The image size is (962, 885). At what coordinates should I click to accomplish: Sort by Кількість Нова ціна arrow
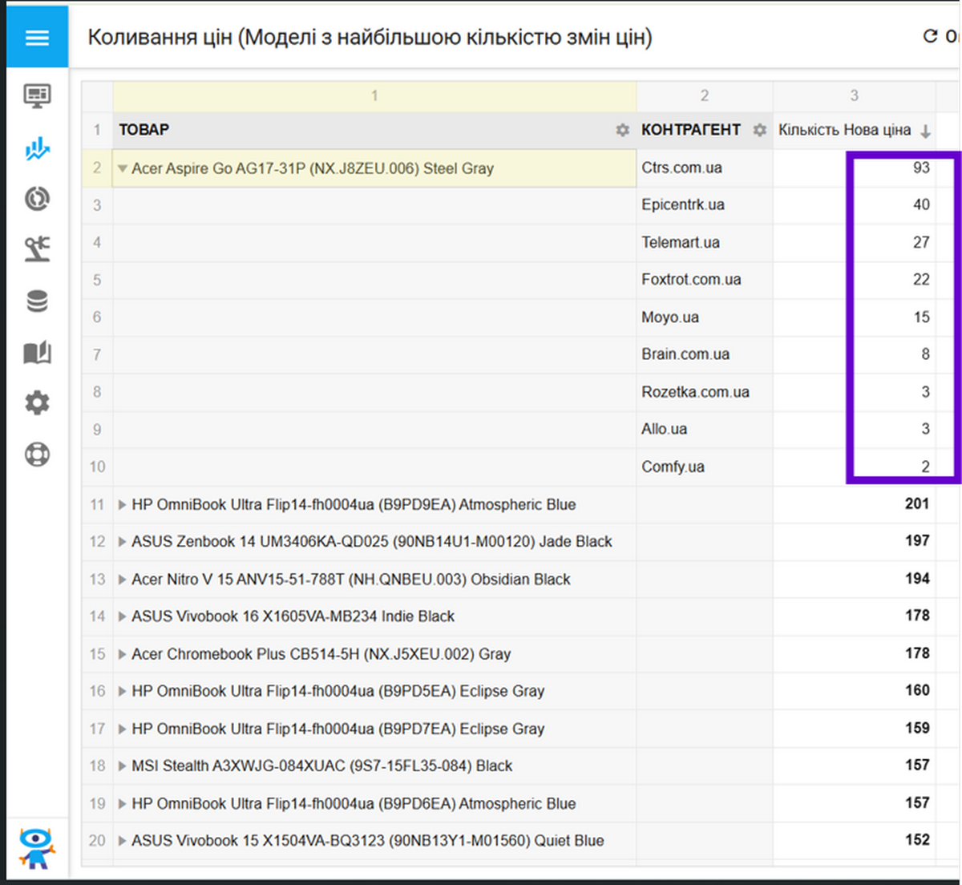coord(925,131)
